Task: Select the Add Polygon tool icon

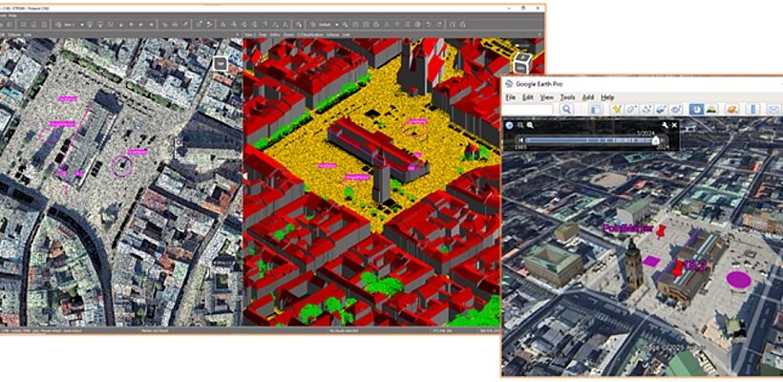Action: (x=630, y=110)
